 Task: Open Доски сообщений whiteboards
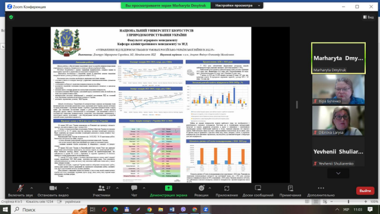(x=258, y=191)
